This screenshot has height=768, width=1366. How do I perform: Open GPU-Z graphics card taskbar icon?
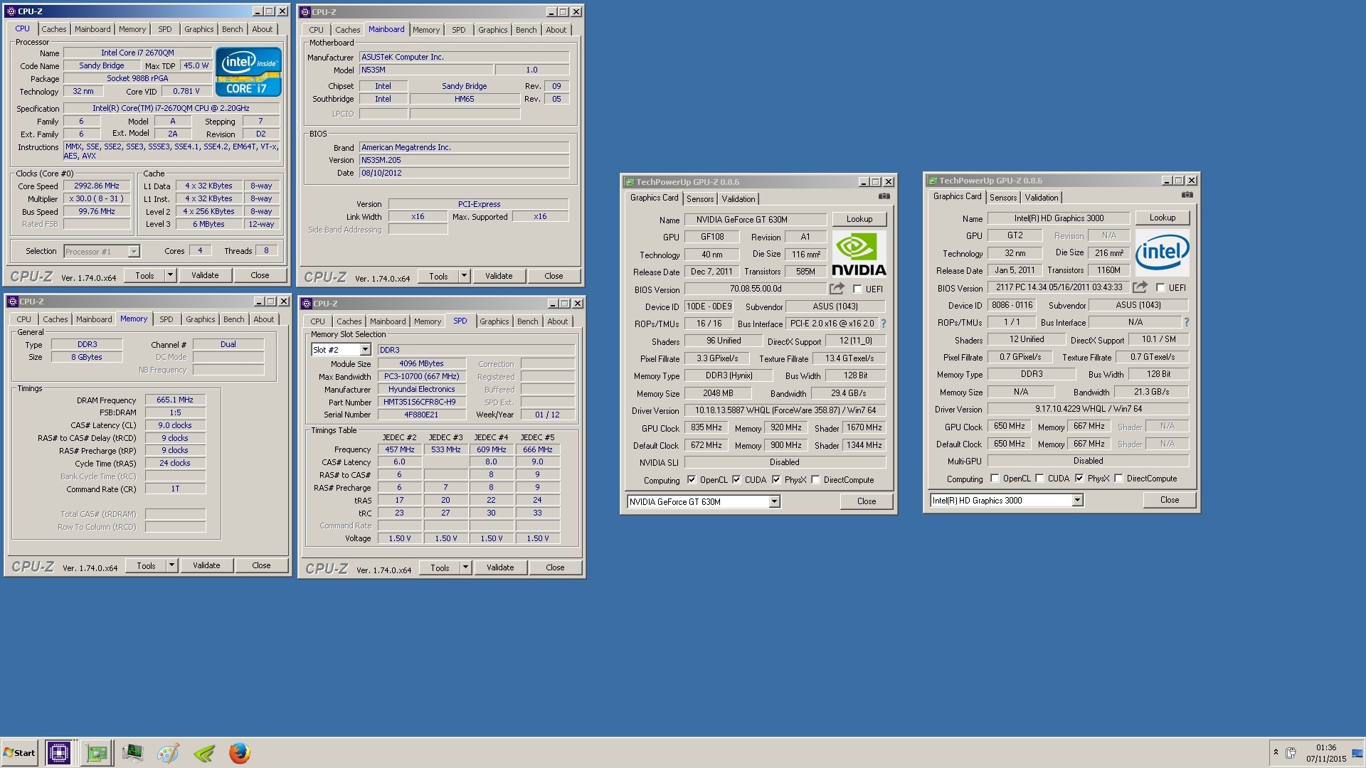[x=96, y=752]
